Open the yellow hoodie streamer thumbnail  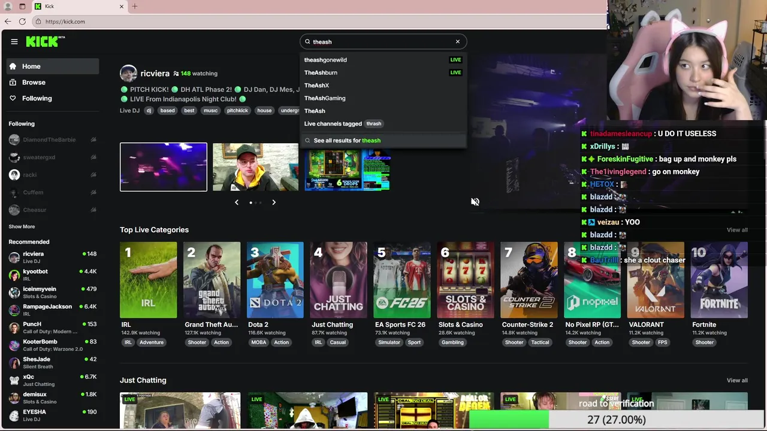(255, 167)
